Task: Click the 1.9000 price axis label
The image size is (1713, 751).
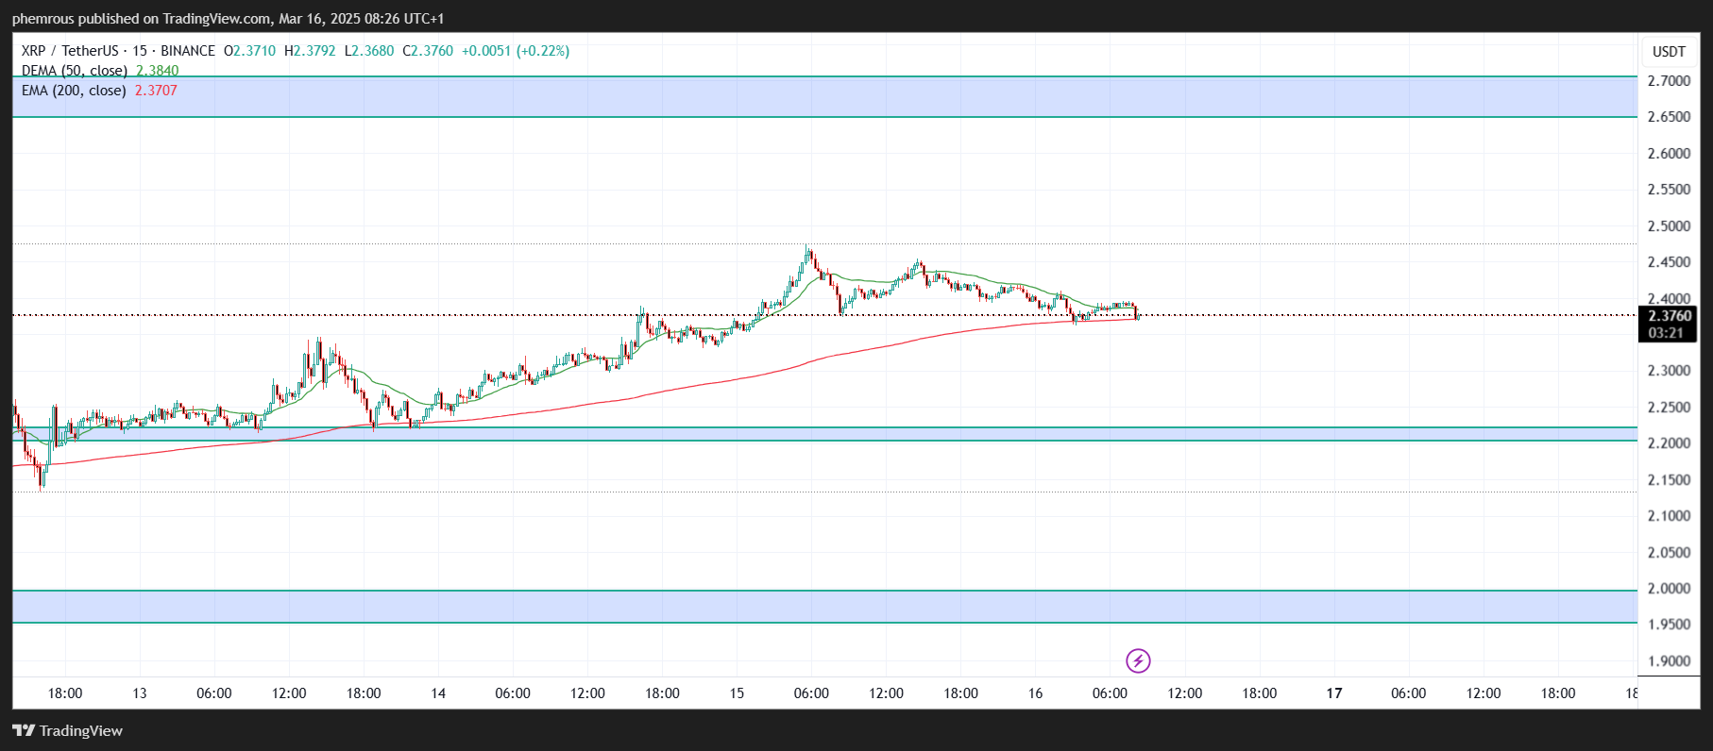Action: click(x=1668, y=661)
